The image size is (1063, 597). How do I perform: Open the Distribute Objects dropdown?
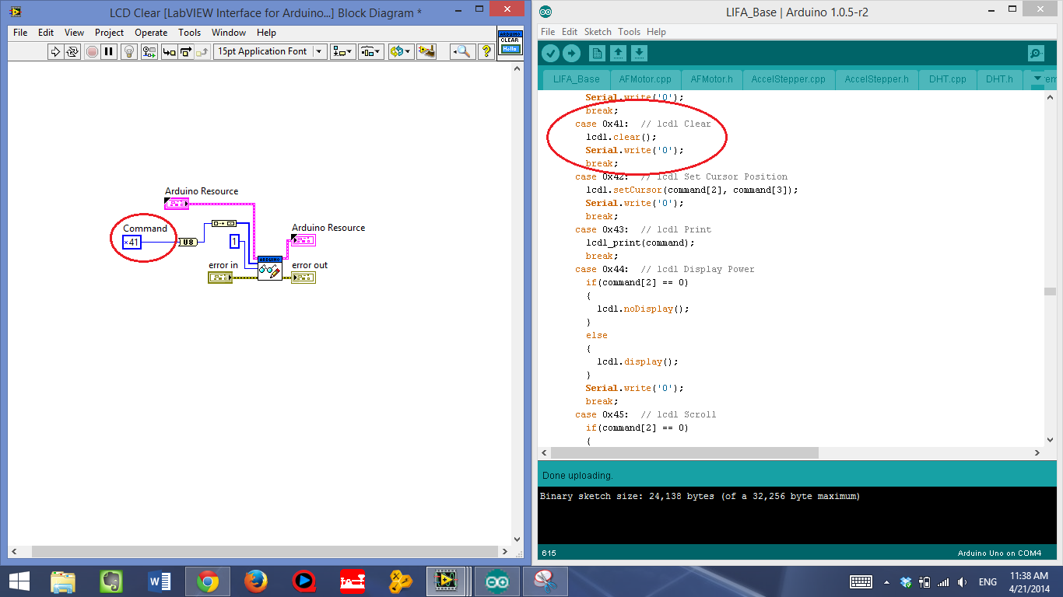[370, 51]
